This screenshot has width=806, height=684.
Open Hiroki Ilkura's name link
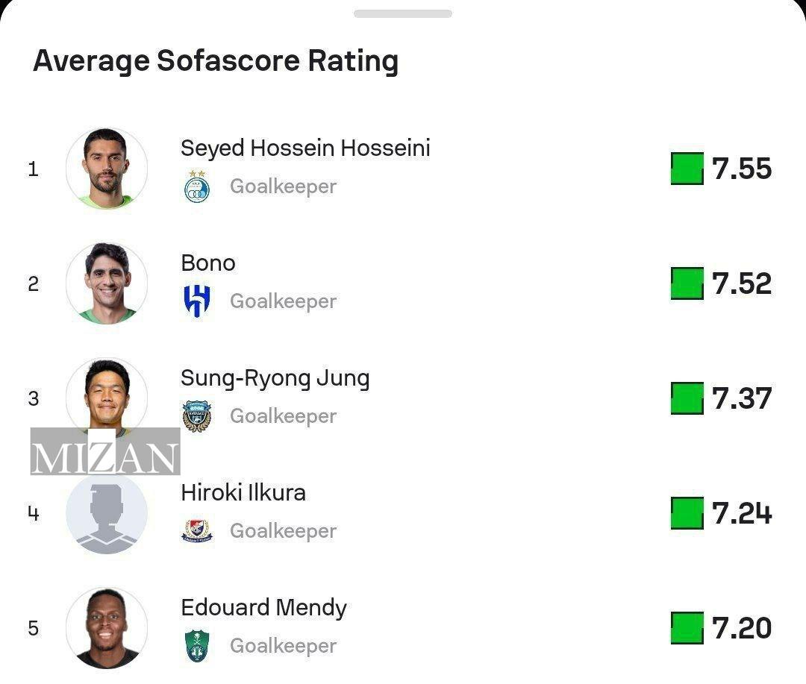click(x=243, y=492)
